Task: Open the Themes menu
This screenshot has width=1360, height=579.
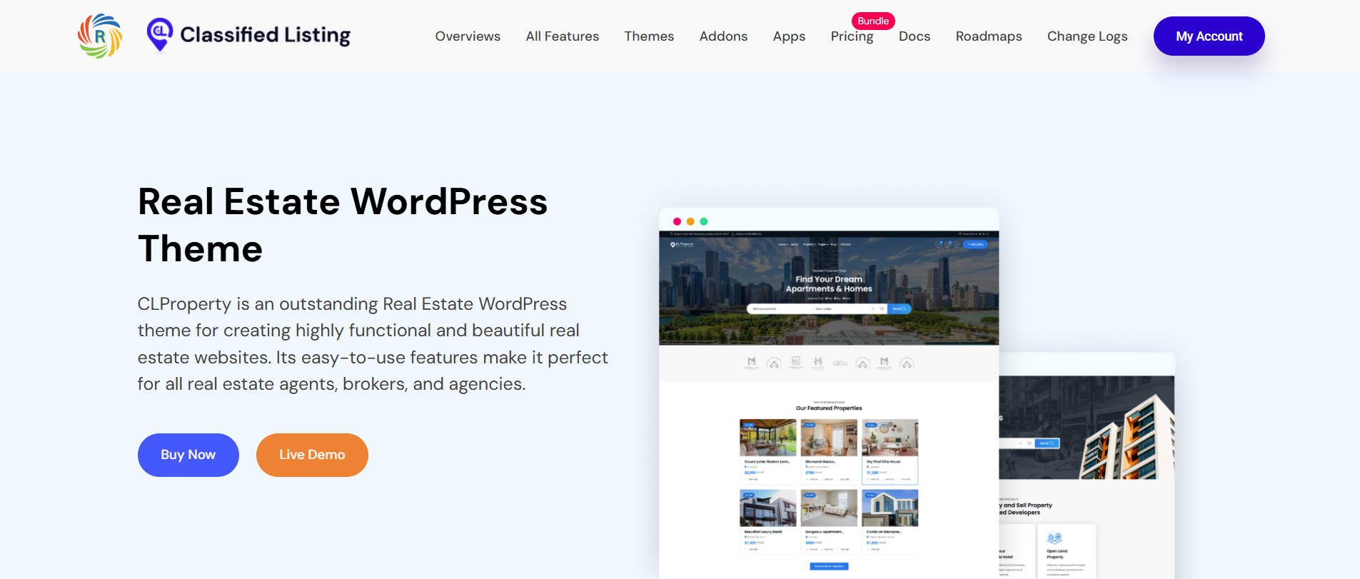Action: pyautogui.click(x=649, y=36)
